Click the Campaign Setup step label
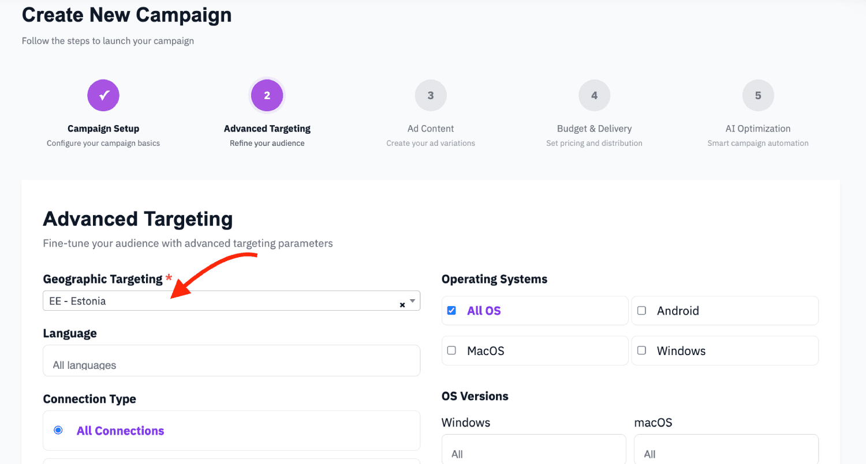 (103, 129)
